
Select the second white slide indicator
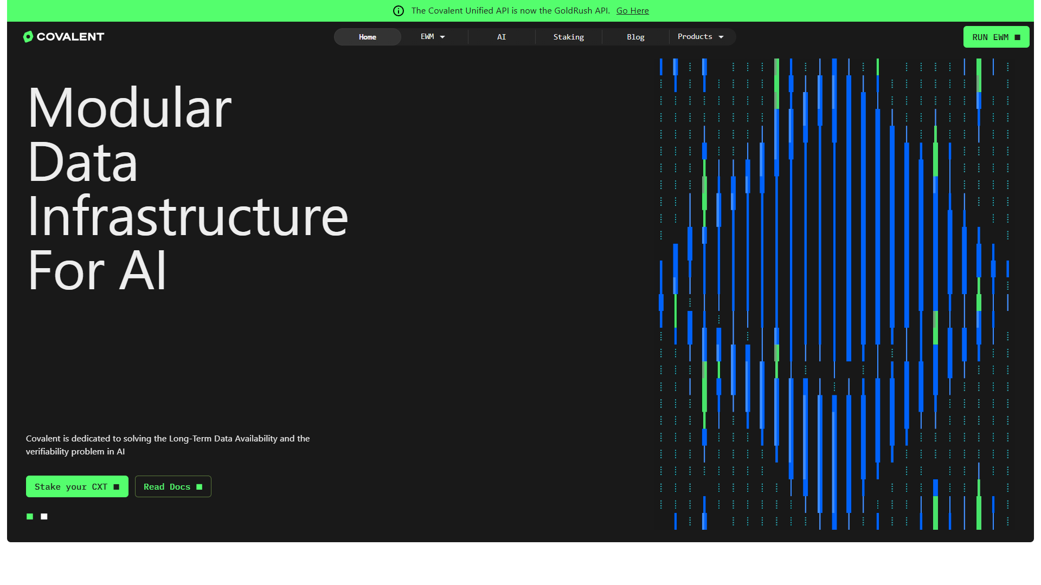pyautogui.click(x=44, y=516)
